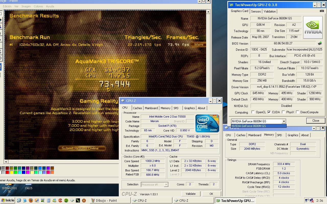Switch to TechPowerUp GPU-Z taskbar button
This screenshot has height=204, width=327.
(235, 201)
